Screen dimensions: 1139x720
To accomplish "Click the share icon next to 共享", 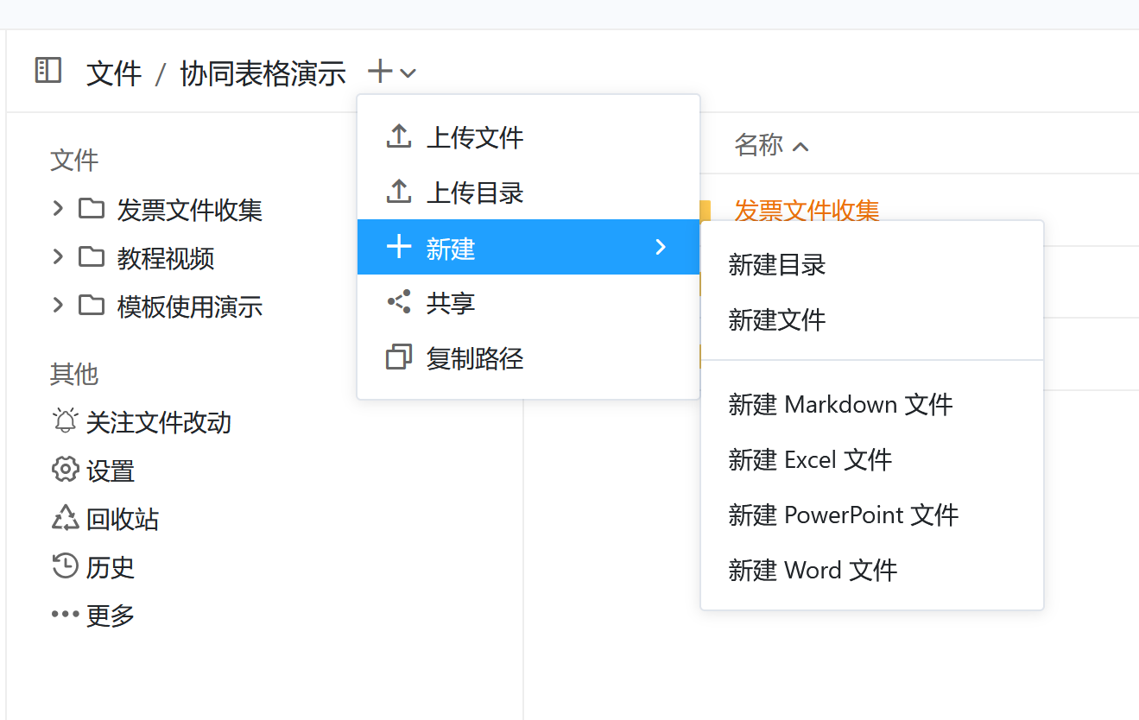I will coord(398,302).
